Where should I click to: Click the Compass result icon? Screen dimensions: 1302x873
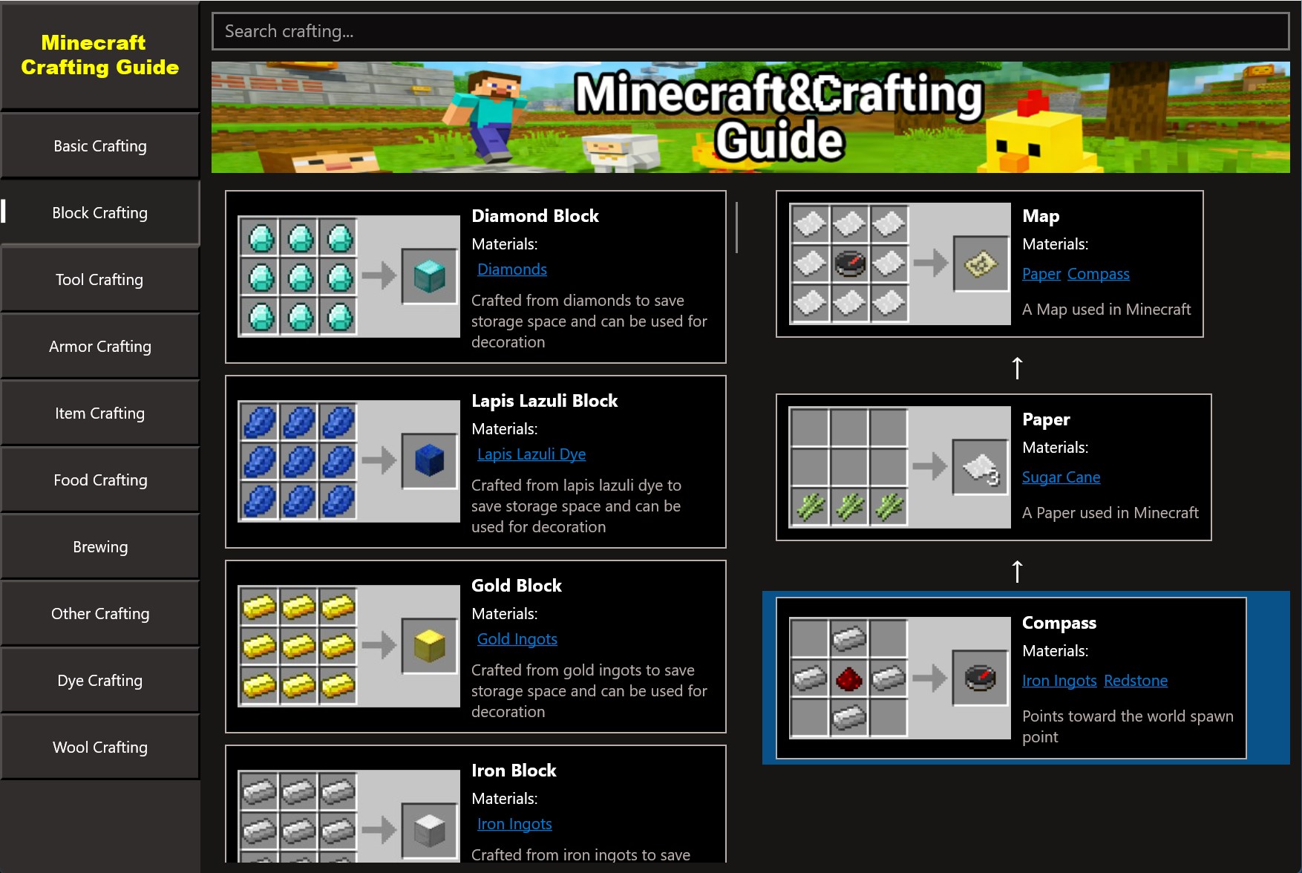tap(981, 677)
